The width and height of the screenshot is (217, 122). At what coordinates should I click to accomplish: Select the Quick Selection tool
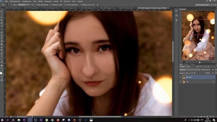1,20
